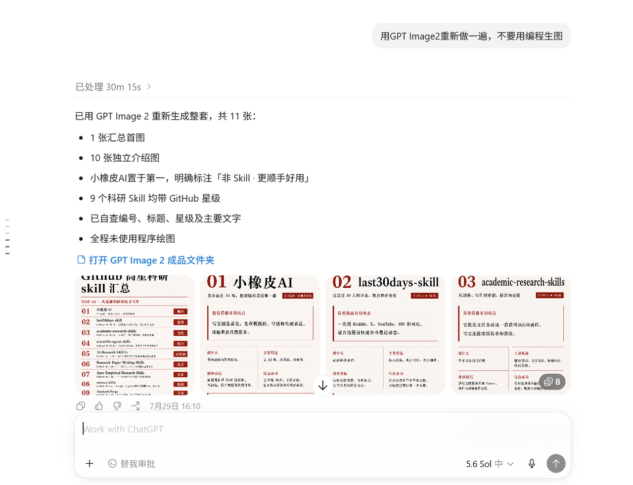Click the bullet "10 张独立介绍图"
The height and width of the screenshot is (485, 633).
point(125,158)
